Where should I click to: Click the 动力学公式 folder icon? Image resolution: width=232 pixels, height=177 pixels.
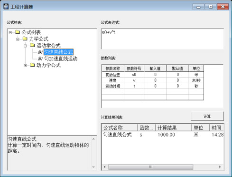pos(32,65)
